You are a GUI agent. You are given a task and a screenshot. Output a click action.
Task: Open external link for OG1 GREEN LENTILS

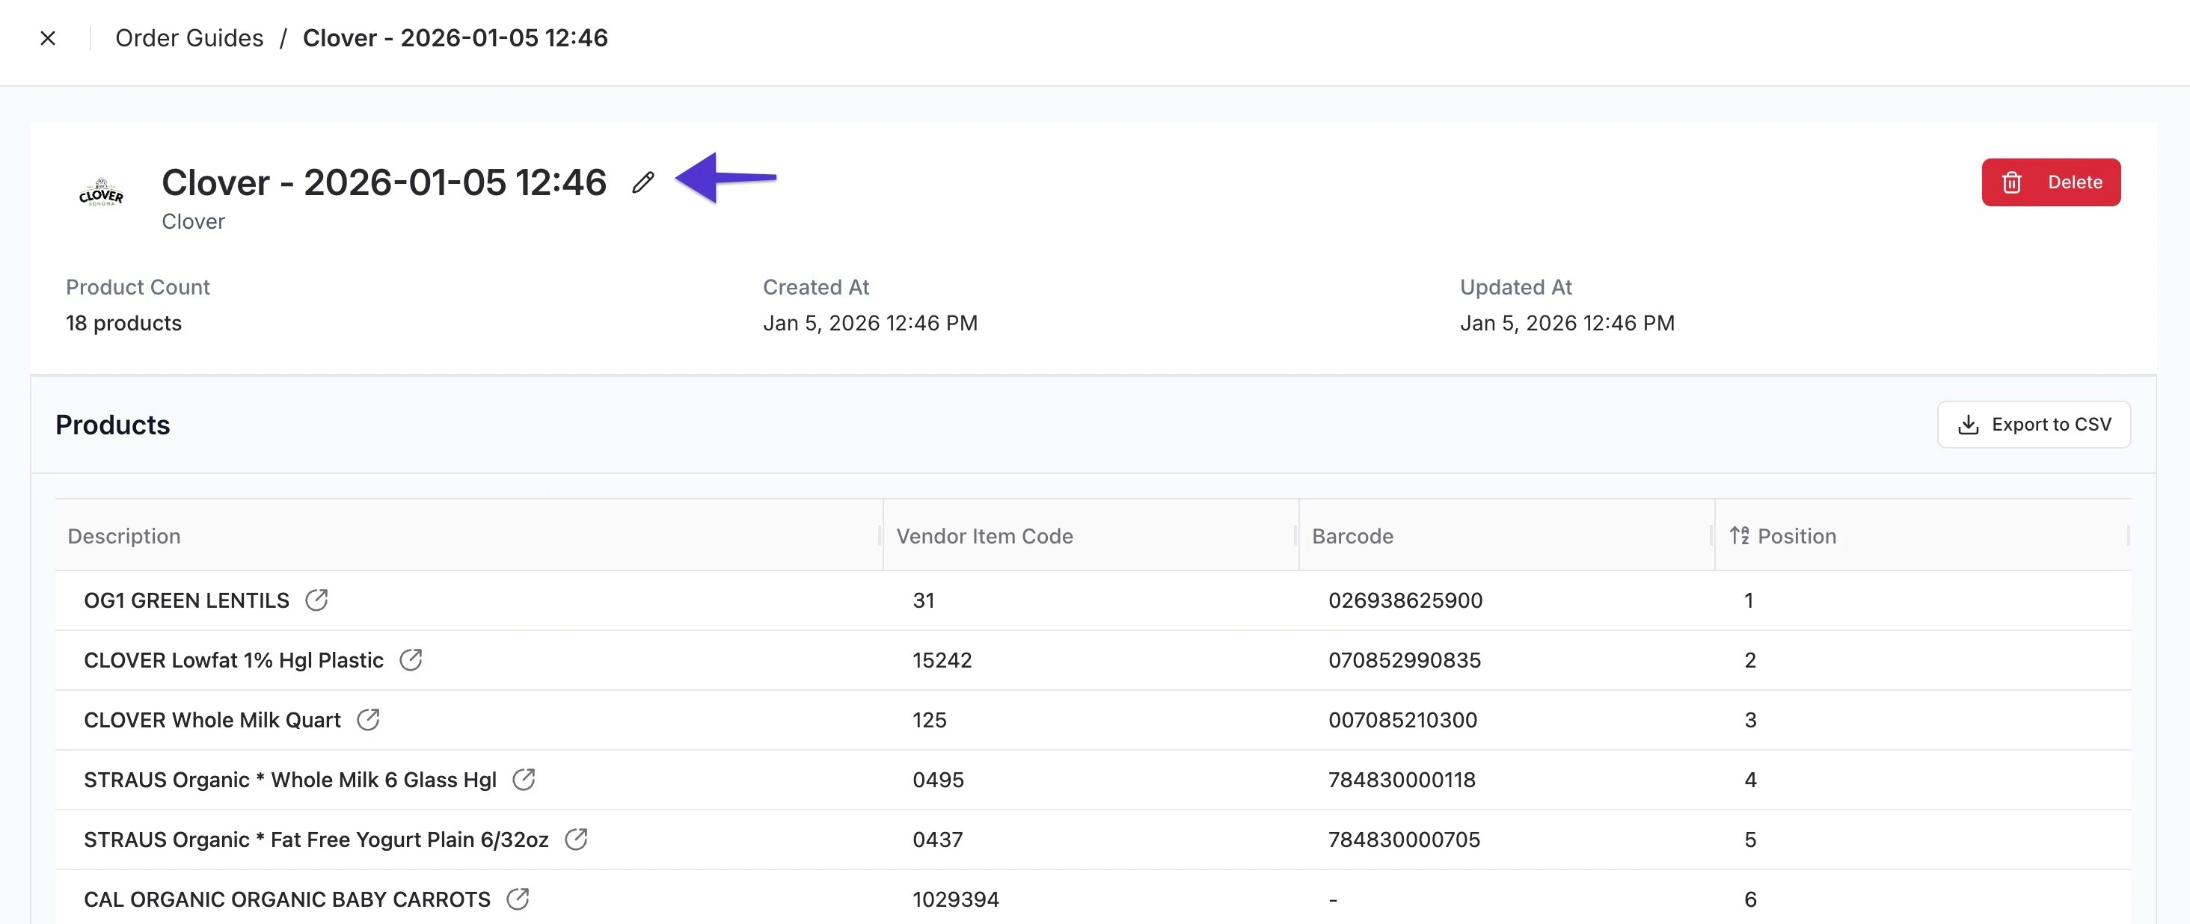pos(316,600)
